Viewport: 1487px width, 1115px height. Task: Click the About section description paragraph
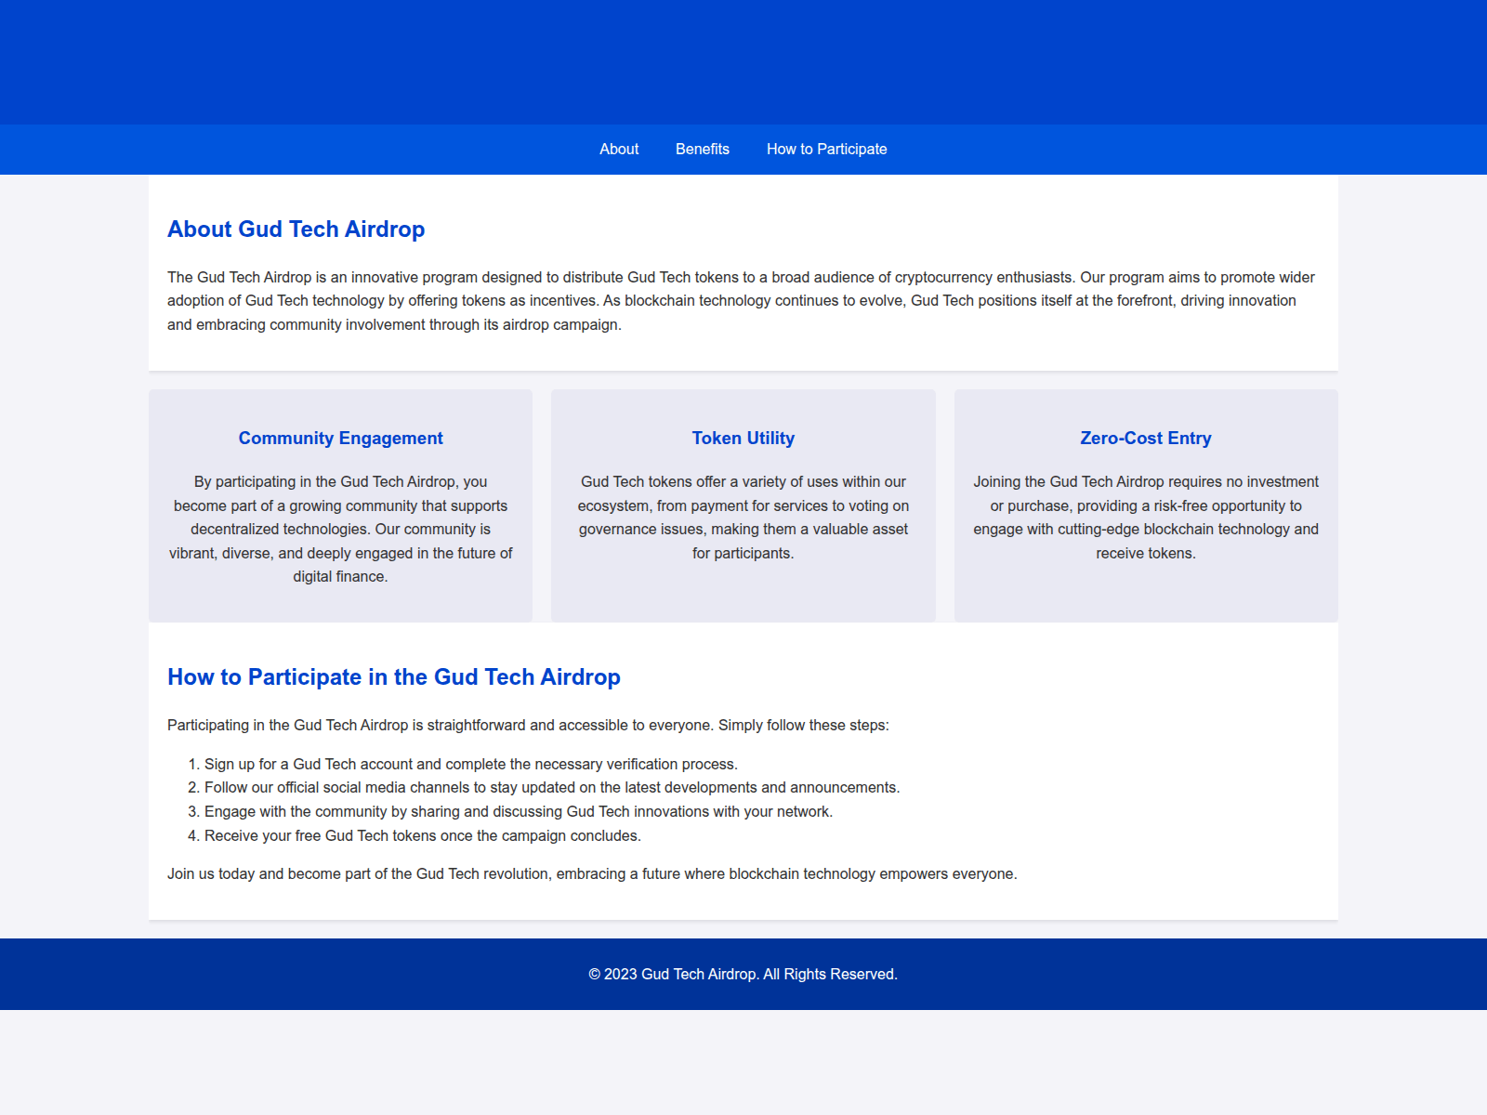click(x=741, y=300)
